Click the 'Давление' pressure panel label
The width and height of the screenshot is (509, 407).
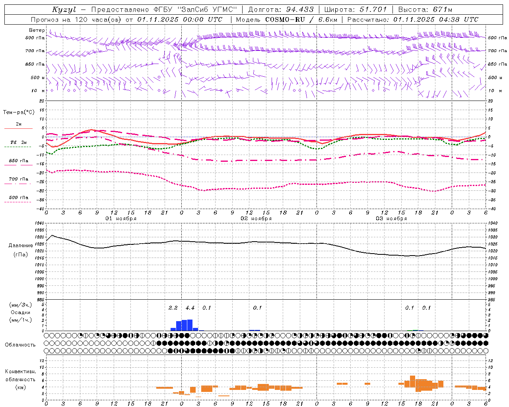pos(20,246)
